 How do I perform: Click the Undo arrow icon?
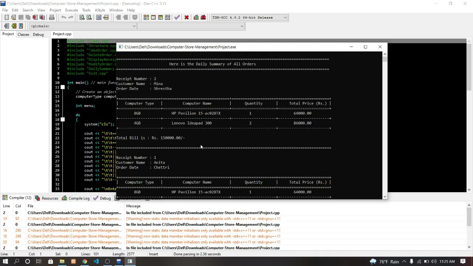pyautogui.click(x=64, y=17)
